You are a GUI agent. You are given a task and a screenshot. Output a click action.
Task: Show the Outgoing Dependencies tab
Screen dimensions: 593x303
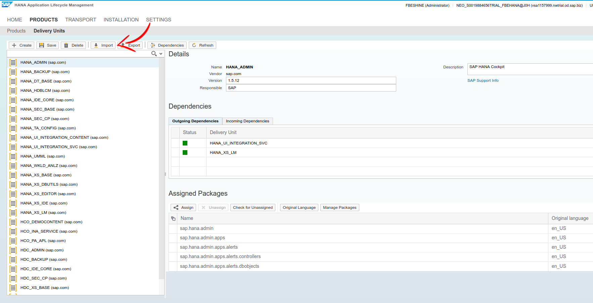[x=195, y=121]
